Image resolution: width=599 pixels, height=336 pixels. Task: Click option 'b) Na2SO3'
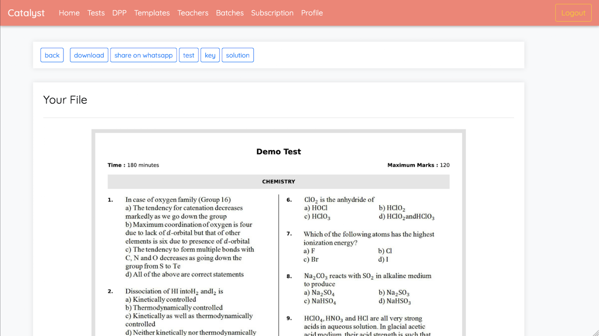(x=394, y=293)
